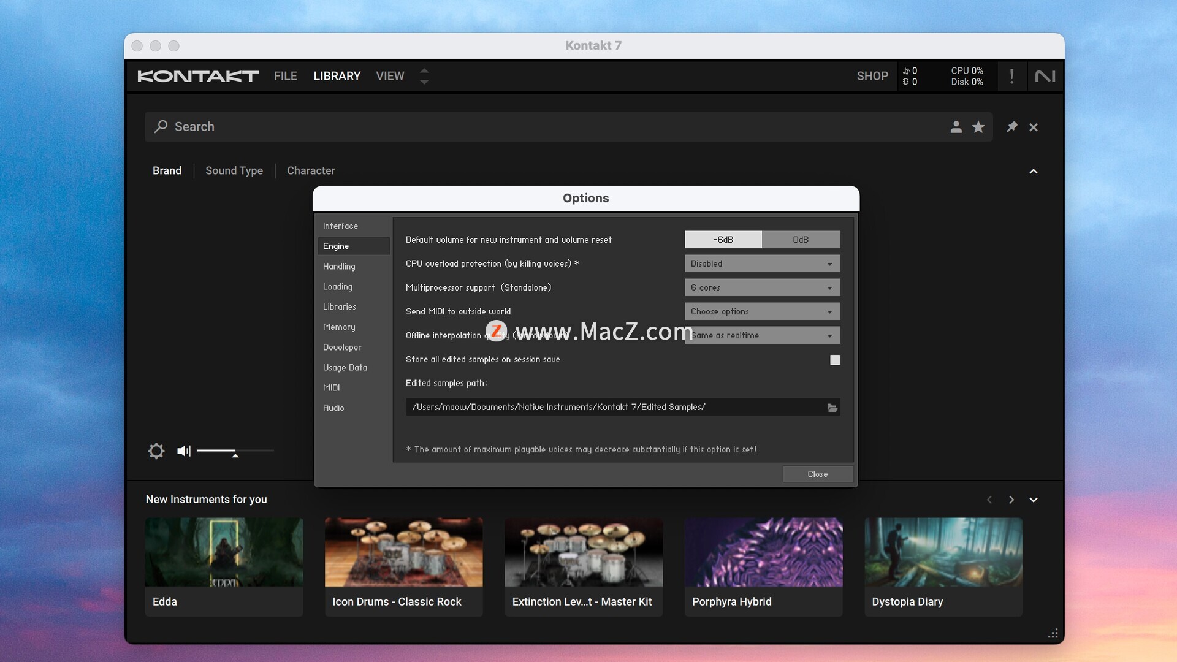
Task: Pin the browser with the pin icon
Action: click(x=1011, y=127)
